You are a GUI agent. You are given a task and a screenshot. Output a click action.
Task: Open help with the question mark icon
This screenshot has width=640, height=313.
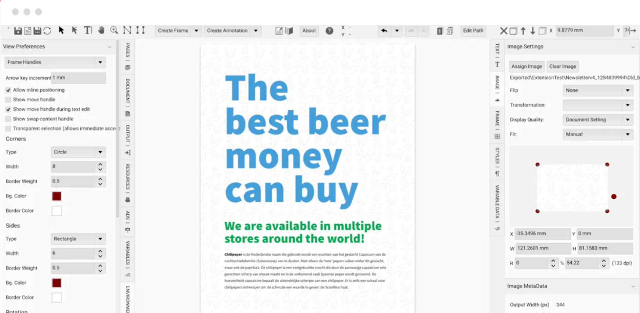coord(329,31)
